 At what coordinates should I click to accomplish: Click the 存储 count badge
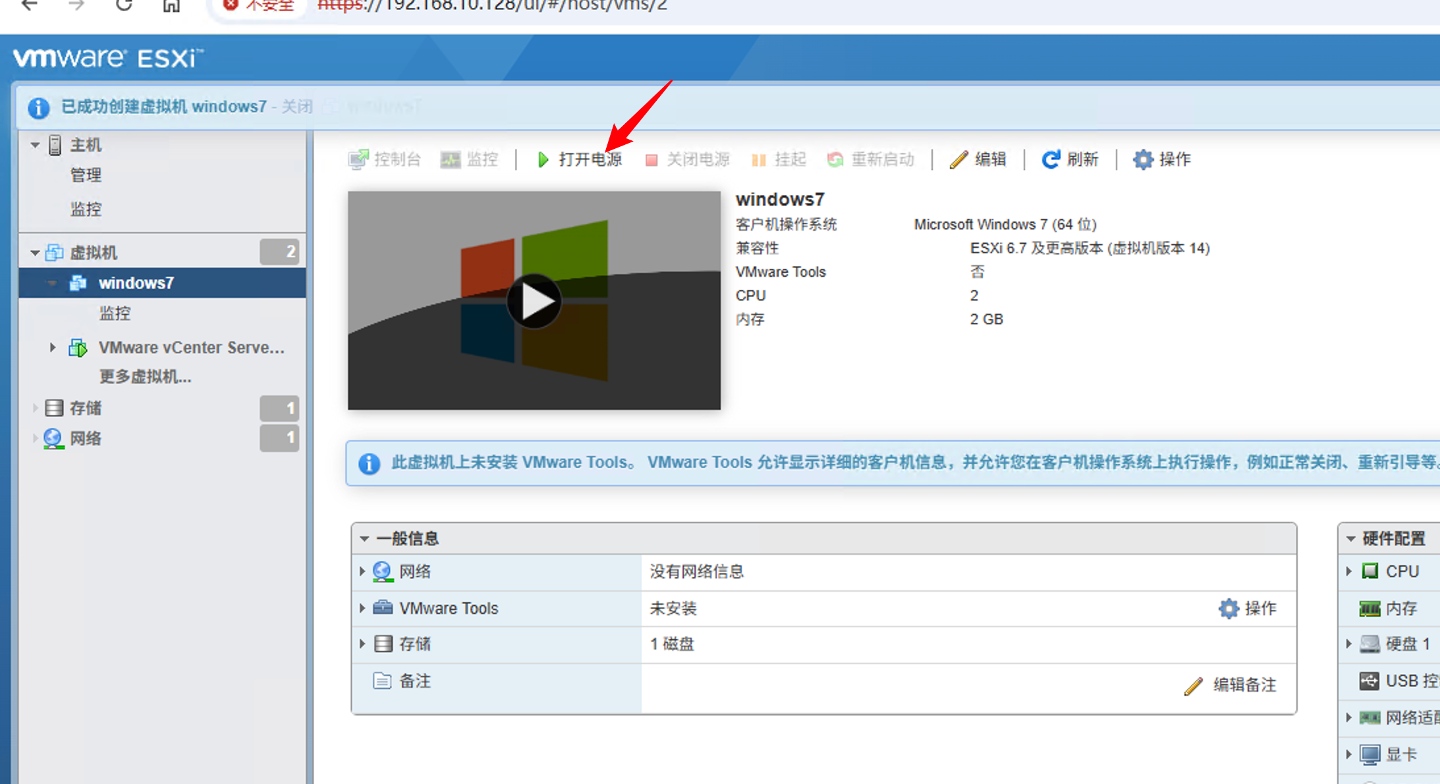click(x=279, y=408)
